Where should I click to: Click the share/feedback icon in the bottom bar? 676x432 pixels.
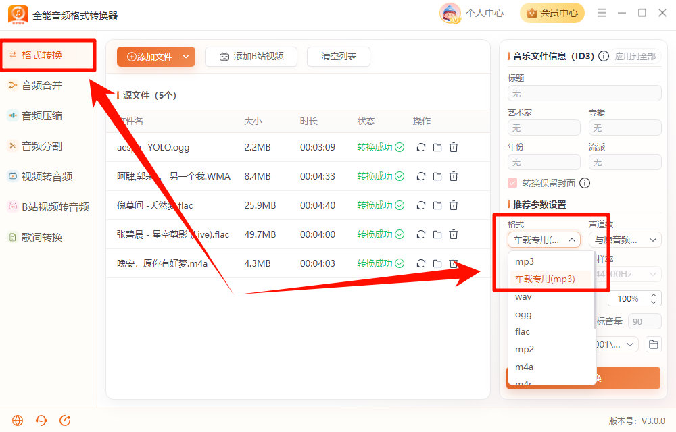click(65, 421)
